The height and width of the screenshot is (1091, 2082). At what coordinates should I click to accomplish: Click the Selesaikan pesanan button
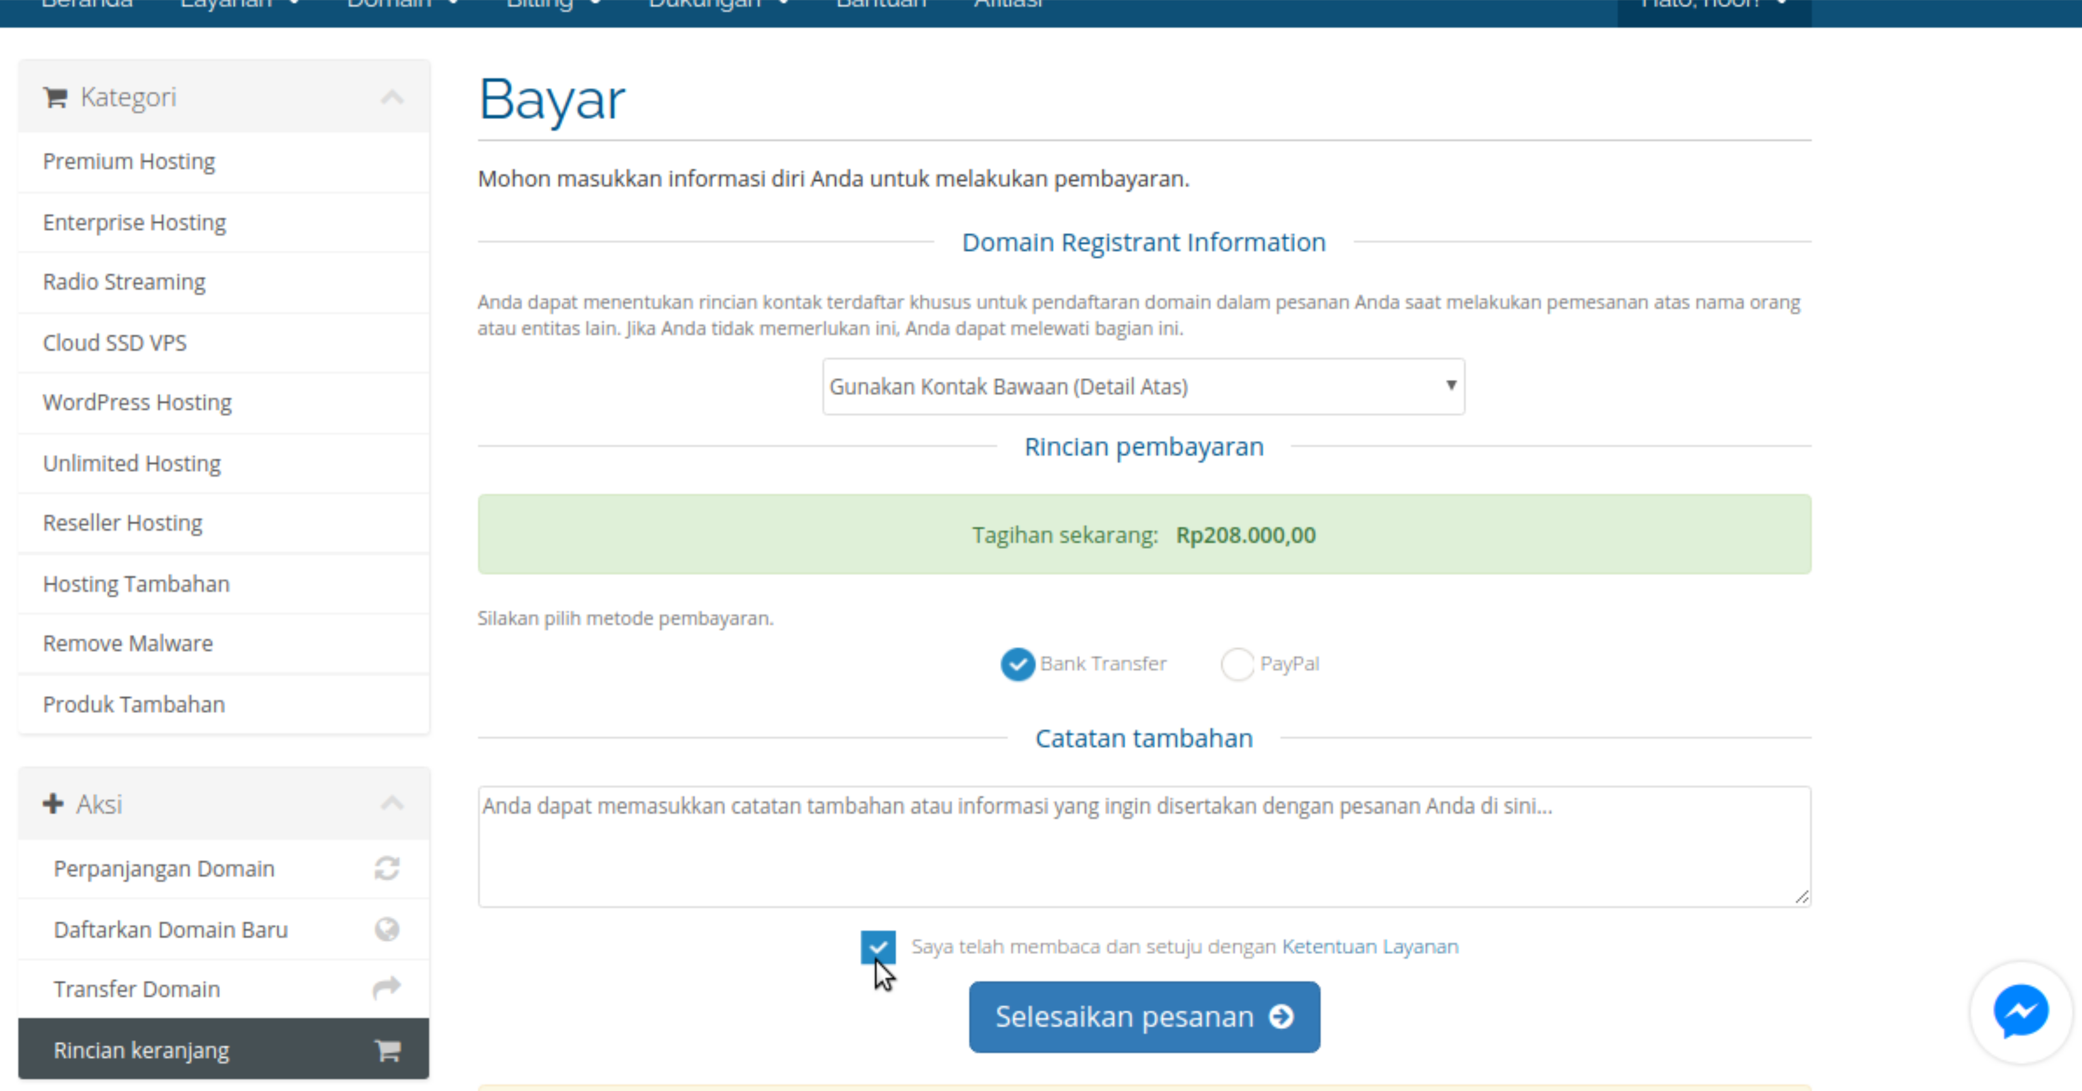[x=1144, y=1017]
